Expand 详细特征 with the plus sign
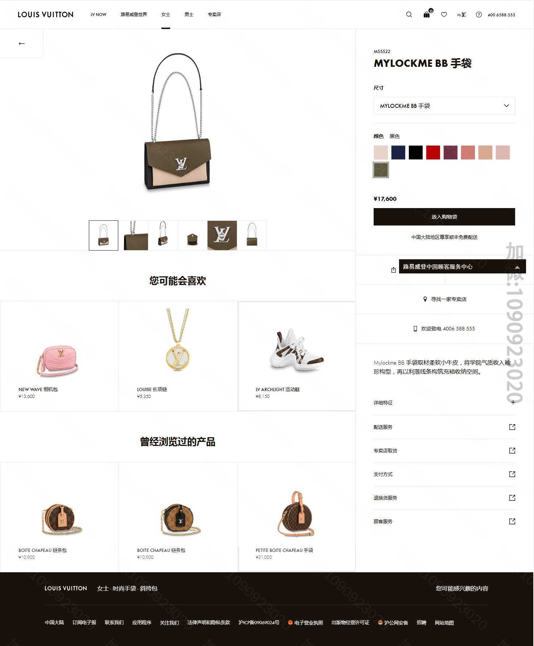Viewport: 534px width, 646px height. [513, 402]
